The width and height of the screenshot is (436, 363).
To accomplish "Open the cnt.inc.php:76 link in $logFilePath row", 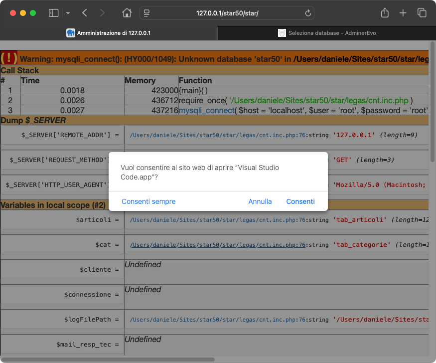I will 217,320.
